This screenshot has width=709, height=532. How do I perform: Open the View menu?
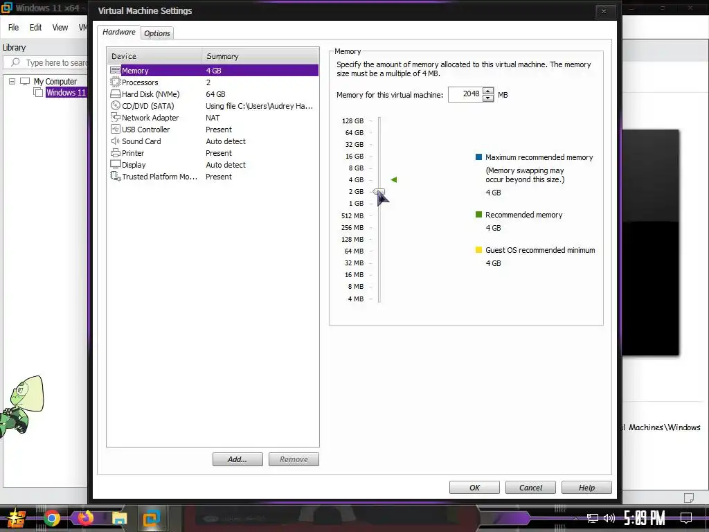coord(60,28)
